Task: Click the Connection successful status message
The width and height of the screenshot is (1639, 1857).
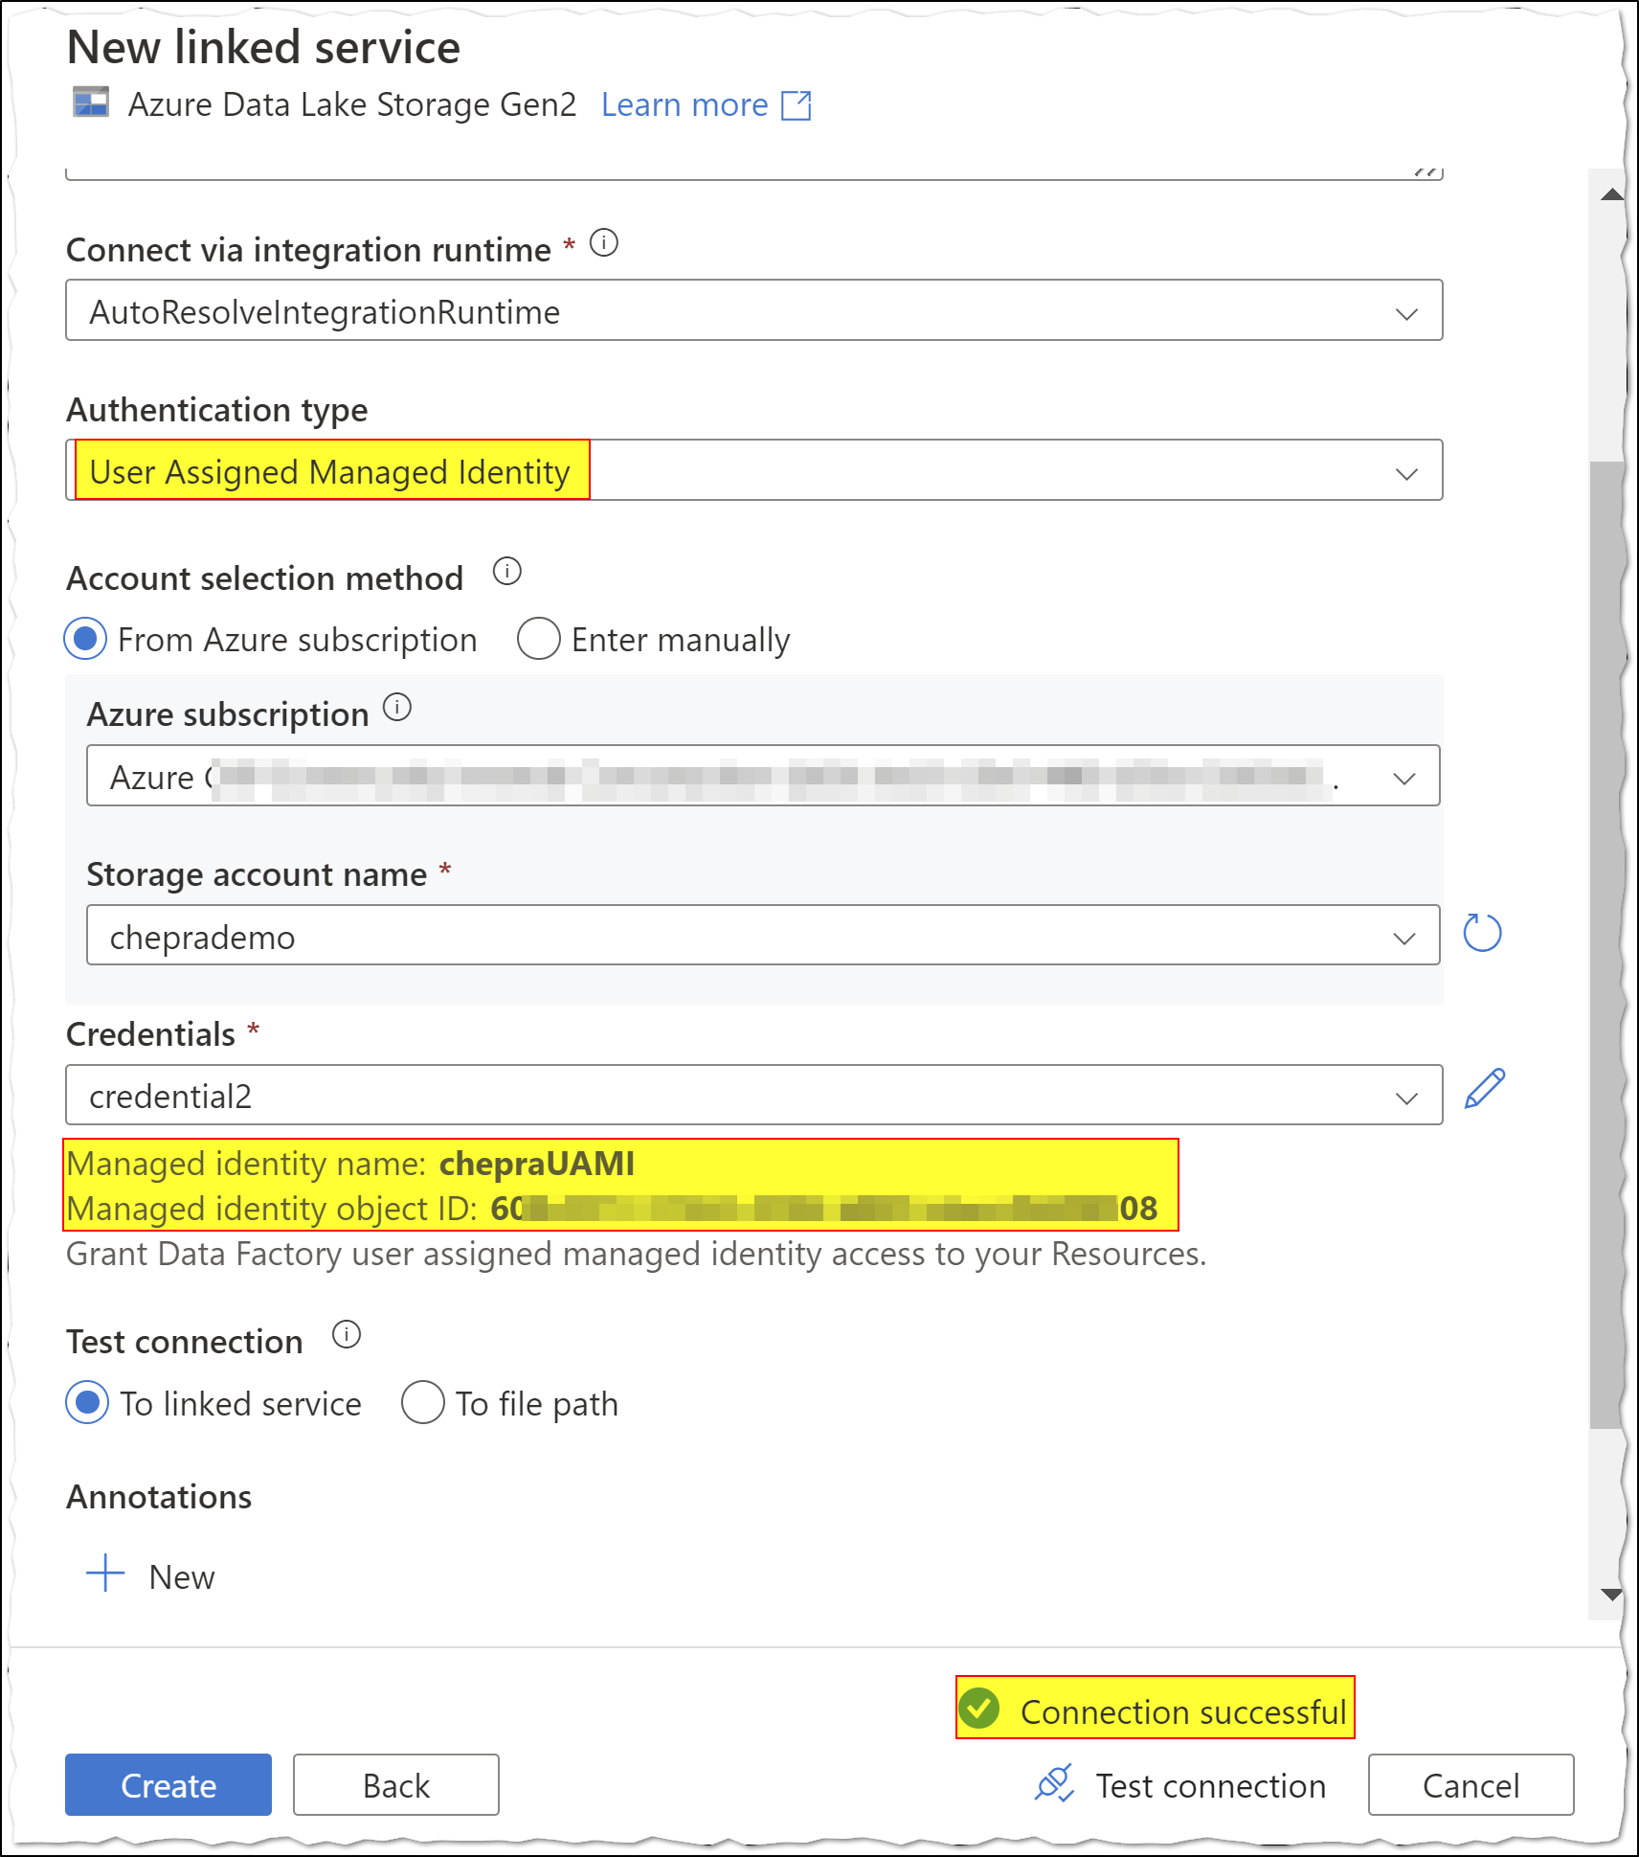Action: [1155, 1710]
